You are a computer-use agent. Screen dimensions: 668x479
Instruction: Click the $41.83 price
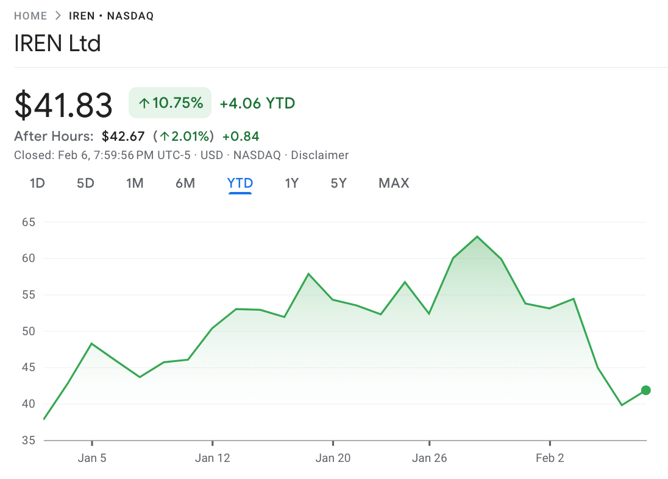point(63,105)
